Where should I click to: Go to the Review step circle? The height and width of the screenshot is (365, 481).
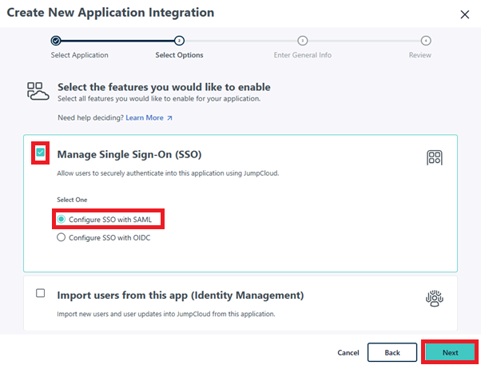(426, 40)
